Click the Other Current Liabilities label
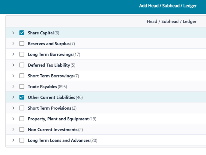 51,97
